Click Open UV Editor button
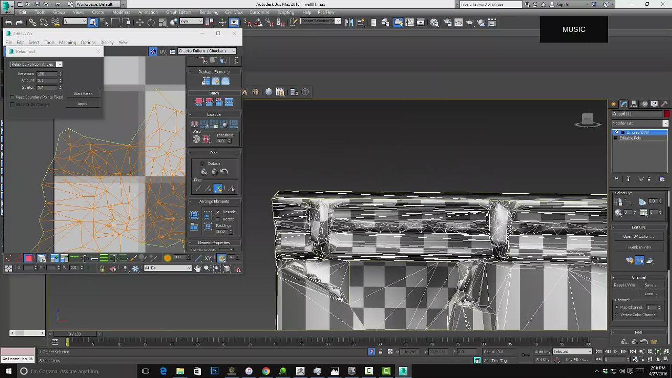Image resolution: width=672 pixels, height=378 pixels. (x=638, y=236)
